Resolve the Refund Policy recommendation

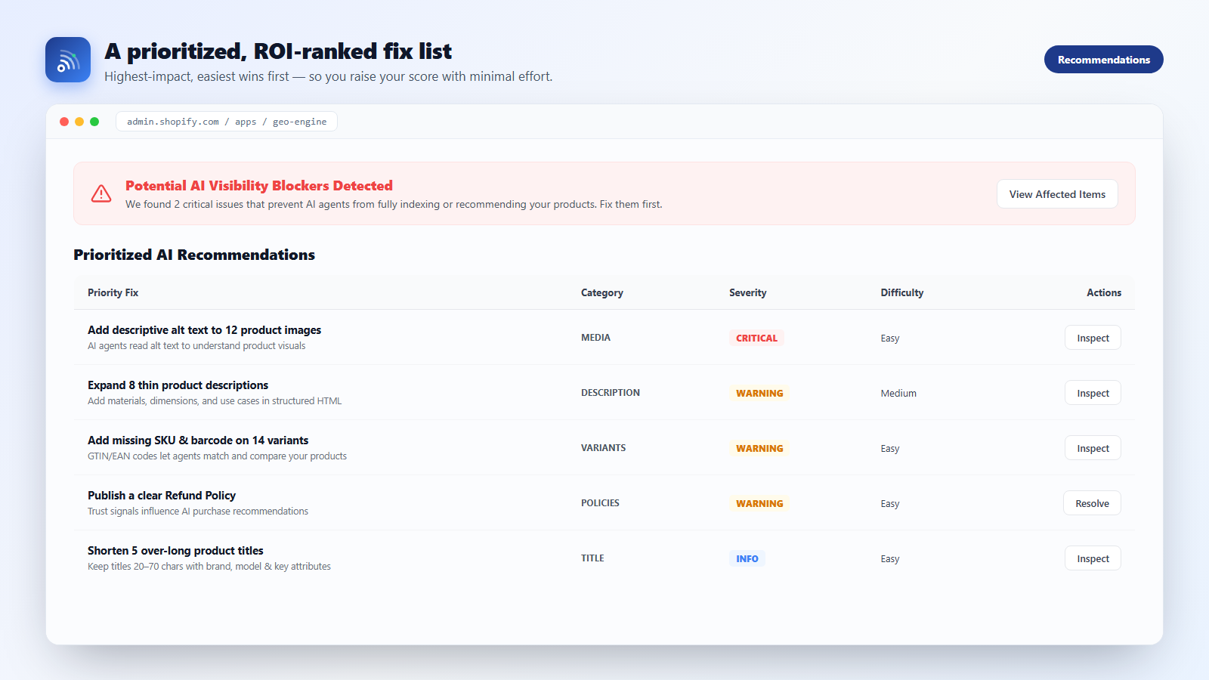click(1092, 503)
